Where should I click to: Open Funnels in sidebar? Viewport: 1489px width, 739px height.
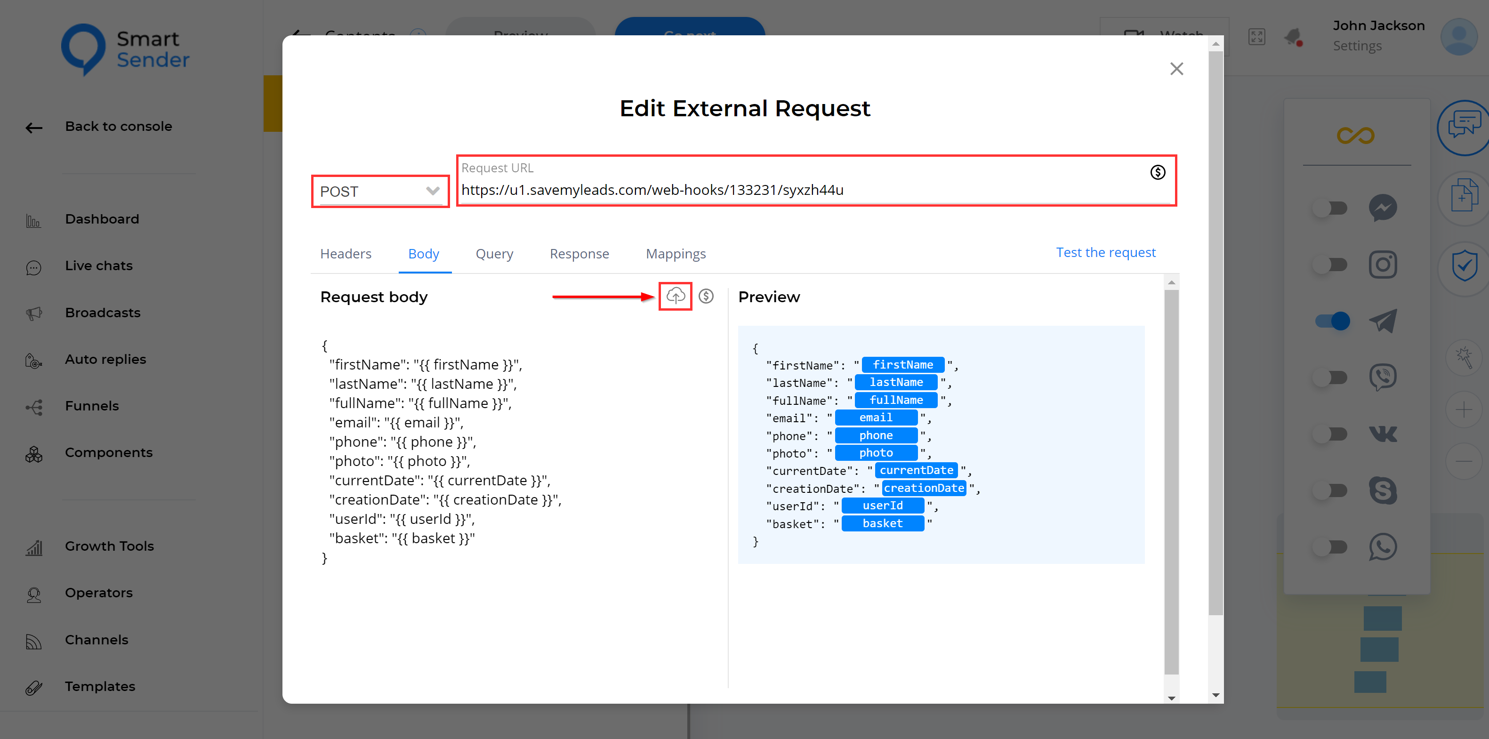(x=91, y=406)
